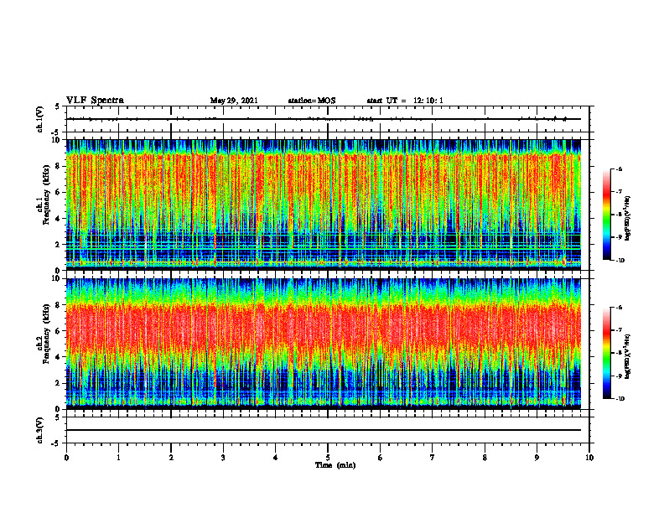
Task: Click time axis tick label "1"
Action: click(x=118, y=458)
